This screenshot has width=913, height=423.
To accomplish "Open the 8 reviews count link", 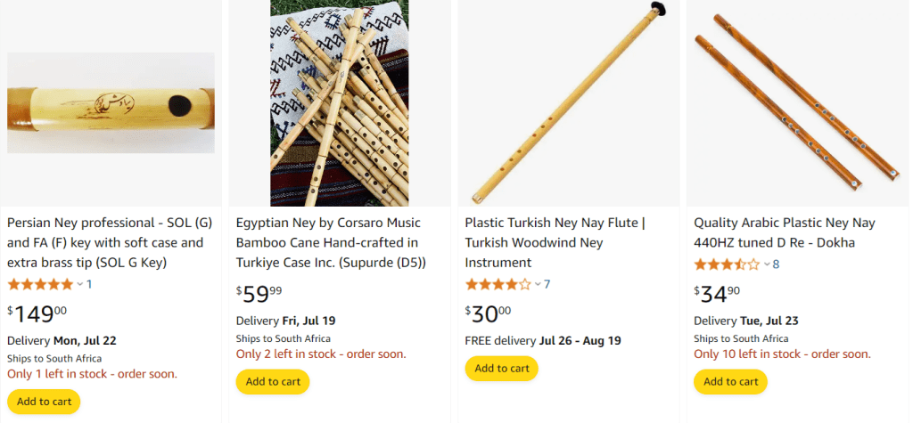I will click(x=776, y=264).
